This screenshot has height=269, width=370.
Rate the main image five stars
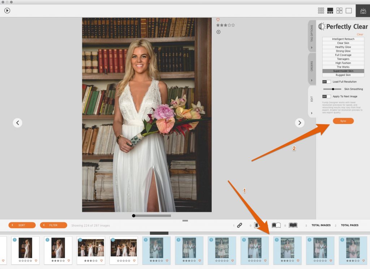233,25
